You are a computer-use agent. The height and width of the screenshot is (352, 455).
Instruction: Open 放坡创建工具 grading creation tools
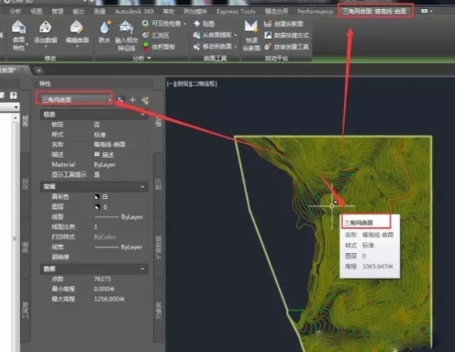286,47
